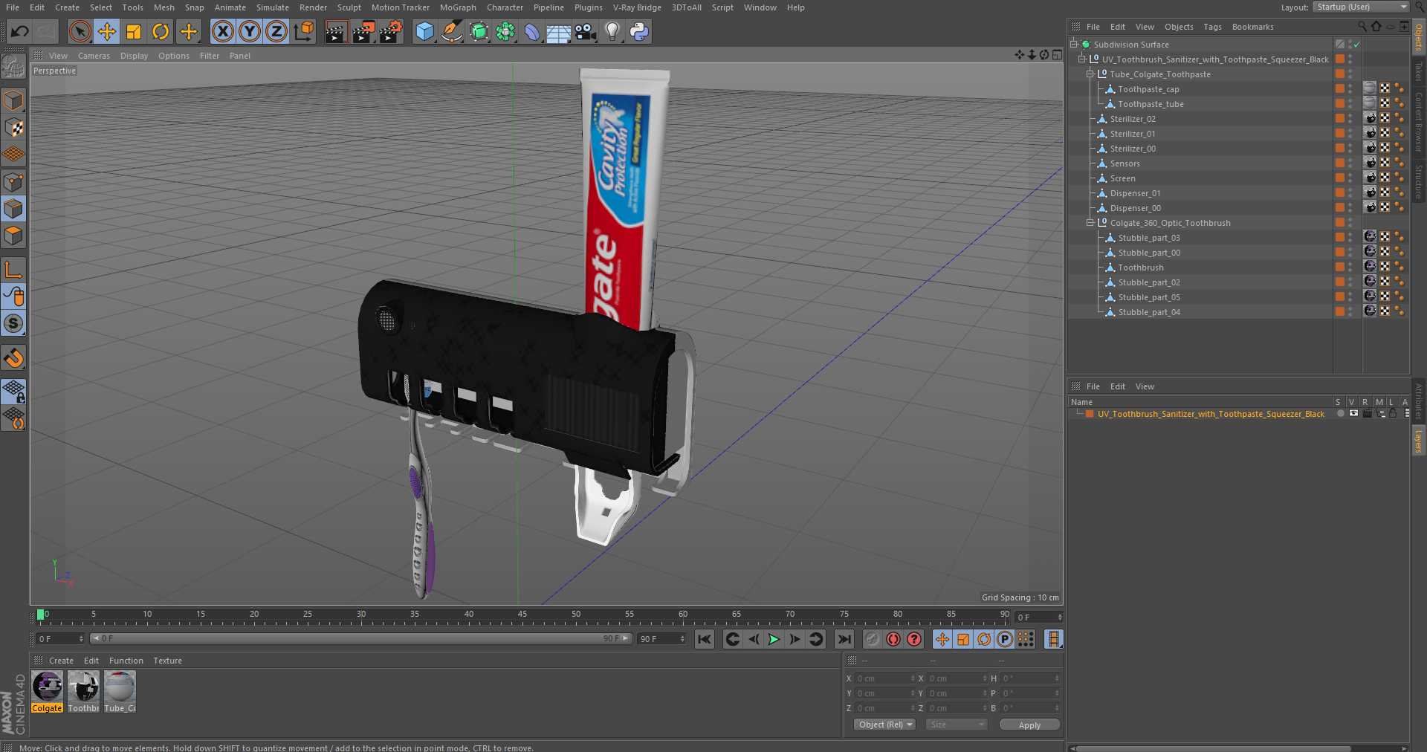
Task: Play animation forward
Action: click(x=774, y=639)
